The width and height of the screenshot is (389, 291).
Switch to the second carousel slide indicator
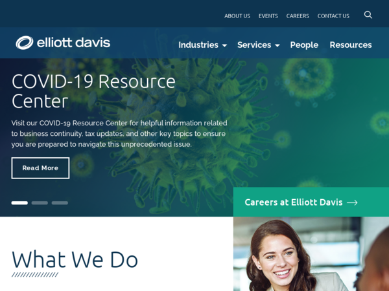[x=40, y=203]
